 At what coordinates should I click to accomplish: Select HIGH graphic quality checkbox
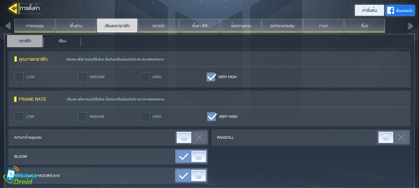point(145,77)
